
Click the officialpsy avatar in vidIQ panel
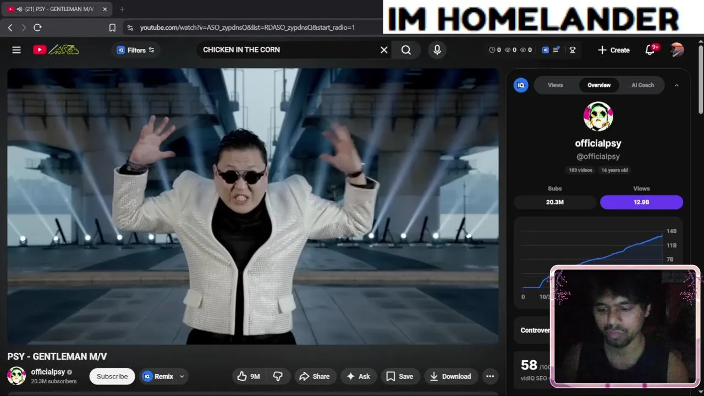(598, 117)
